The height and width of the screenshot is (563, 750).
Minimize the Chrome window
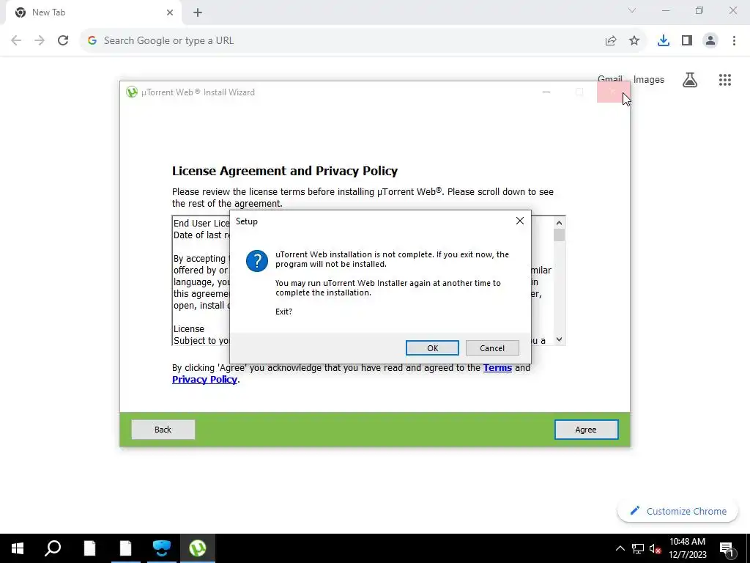click(666, 10)
